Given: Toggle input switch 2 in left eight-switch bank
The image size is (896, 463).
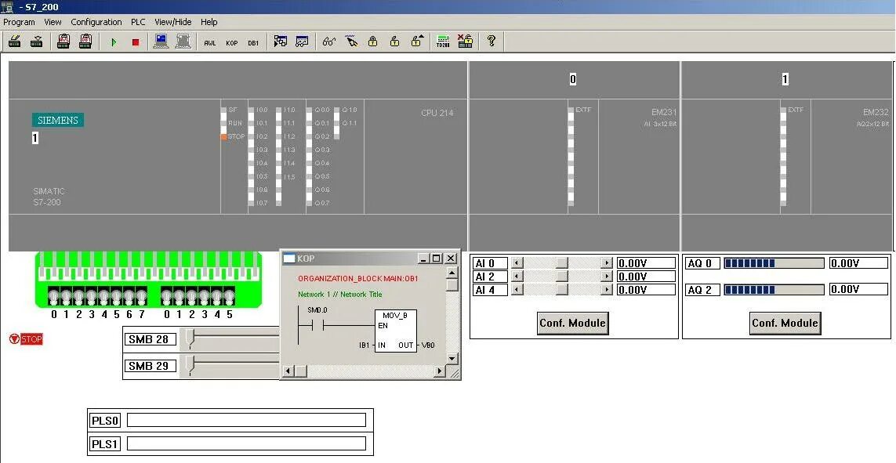Looking at the screenshot, I should (79, 297).
